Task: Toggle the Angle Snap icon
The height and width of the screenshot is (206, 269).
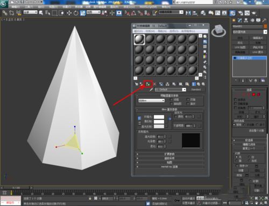Action: [133, 13]
